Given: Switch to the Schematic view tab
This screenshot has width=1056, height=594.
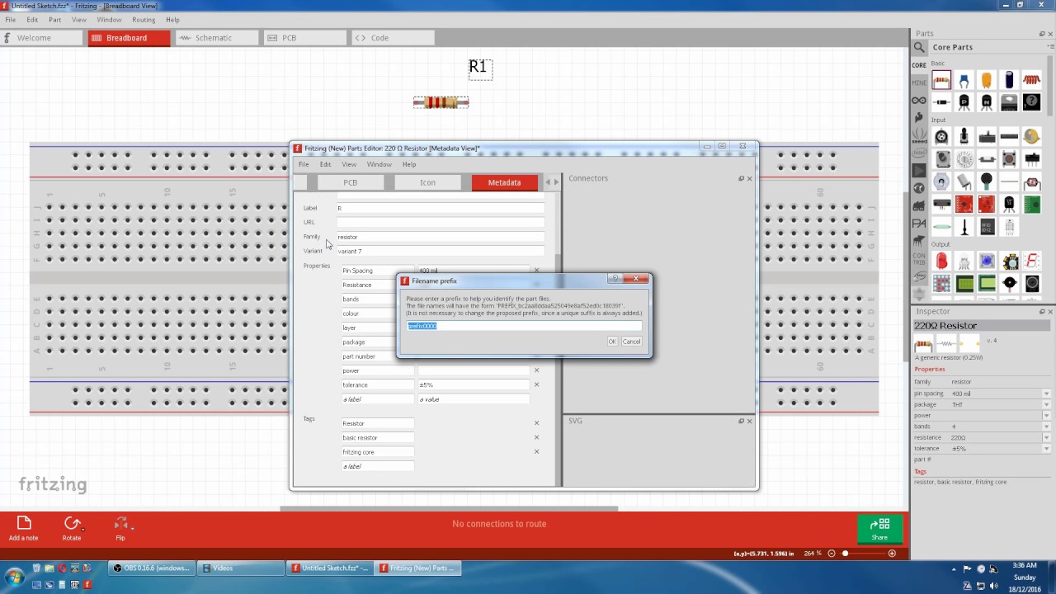Looking at the screenshot, I should [x=215, y=38].
